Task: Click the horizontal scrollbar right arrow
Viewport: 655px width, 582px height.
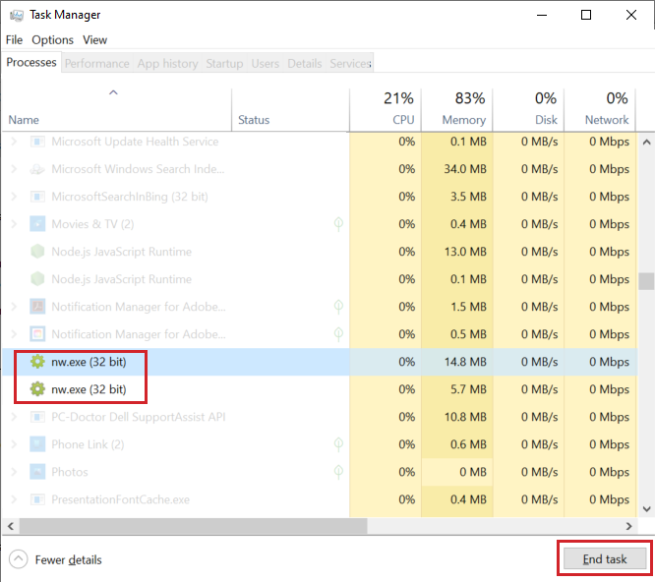Action: (628, 526)
